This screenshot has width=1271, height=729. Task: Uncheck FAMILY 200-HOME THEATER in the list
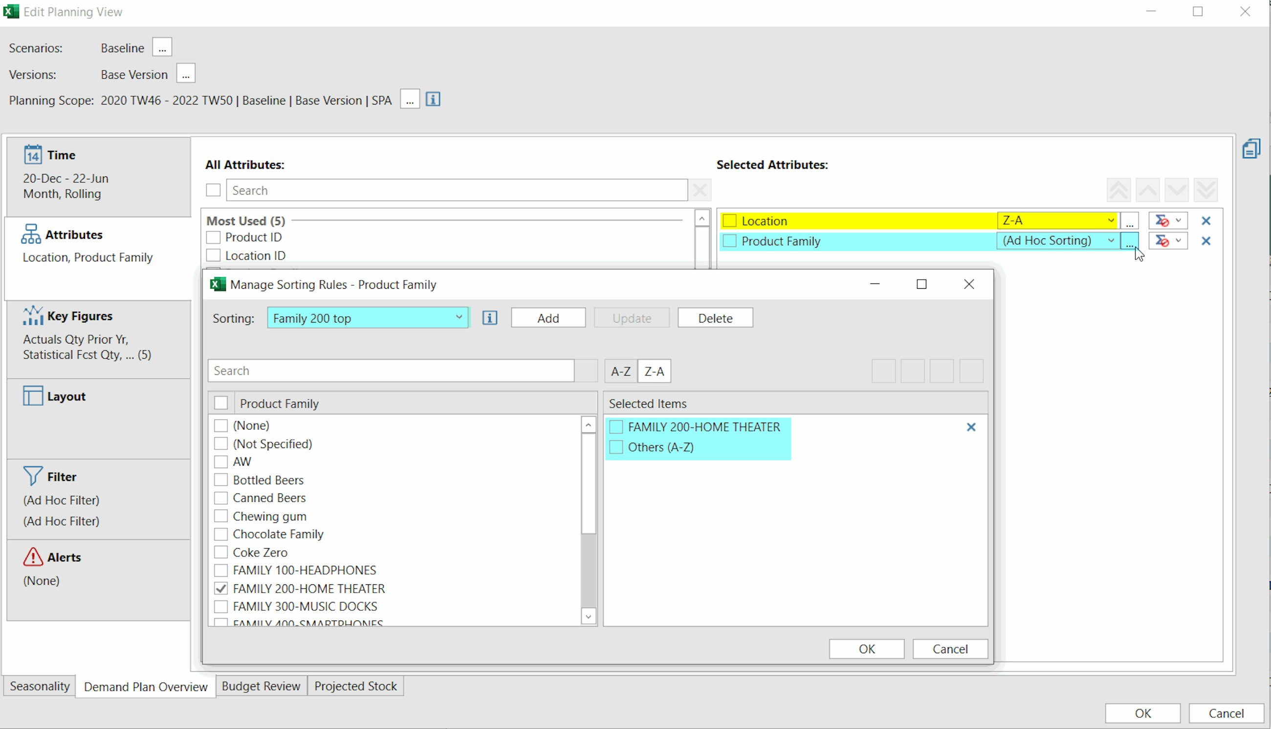pyautogui.click(x=221, y=588)
